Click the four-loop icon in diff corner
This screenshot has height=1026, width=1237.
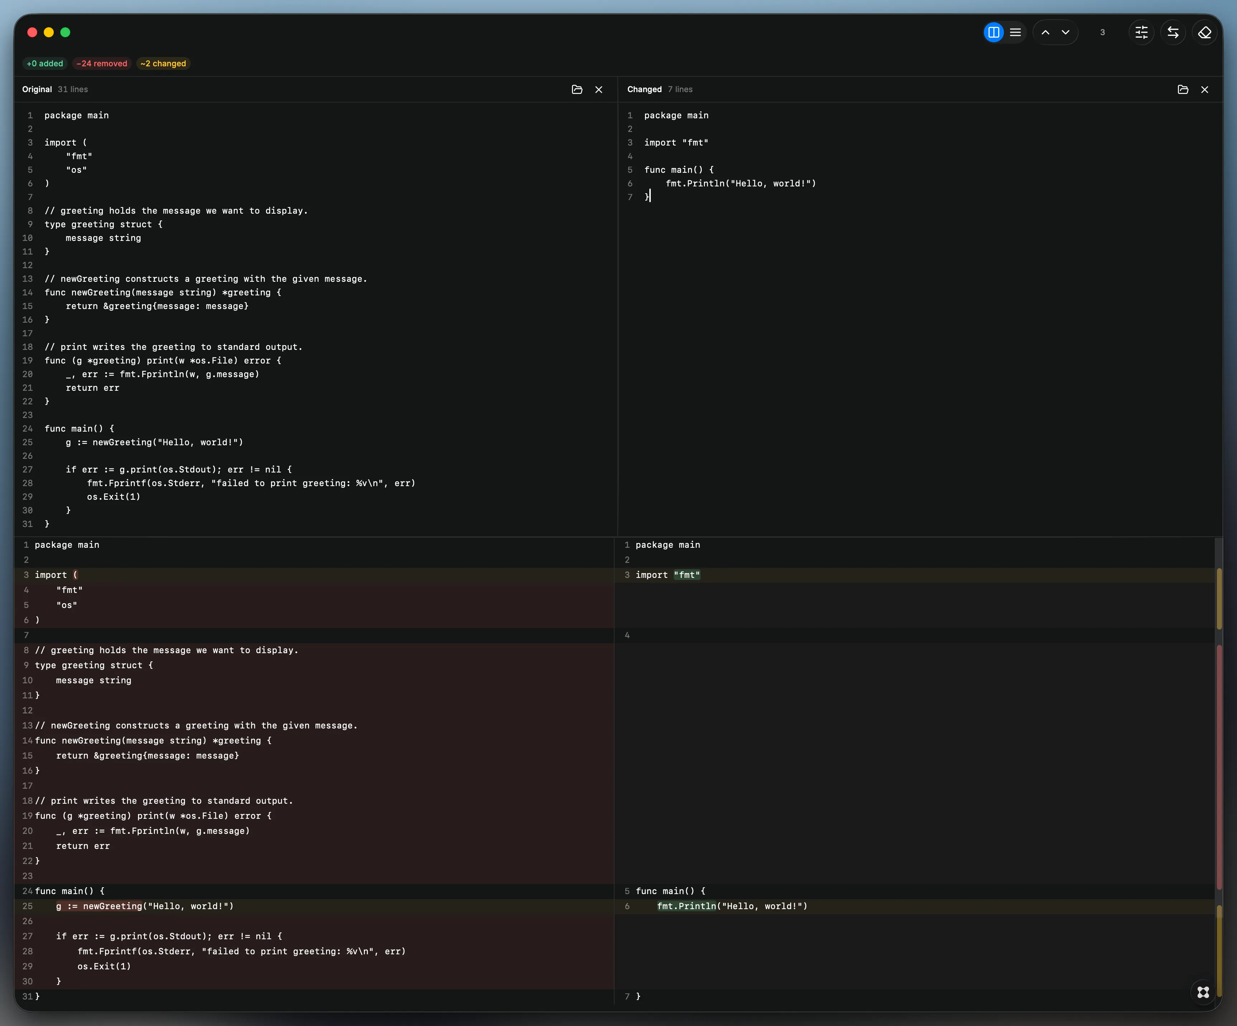coord(1203,992)
